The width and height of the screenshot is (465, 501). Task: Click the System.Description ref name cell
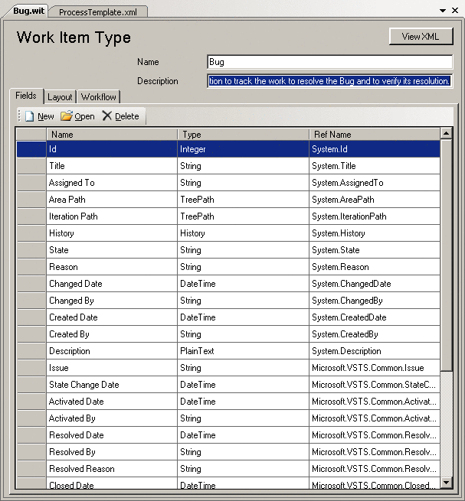(x=375, y=351)
